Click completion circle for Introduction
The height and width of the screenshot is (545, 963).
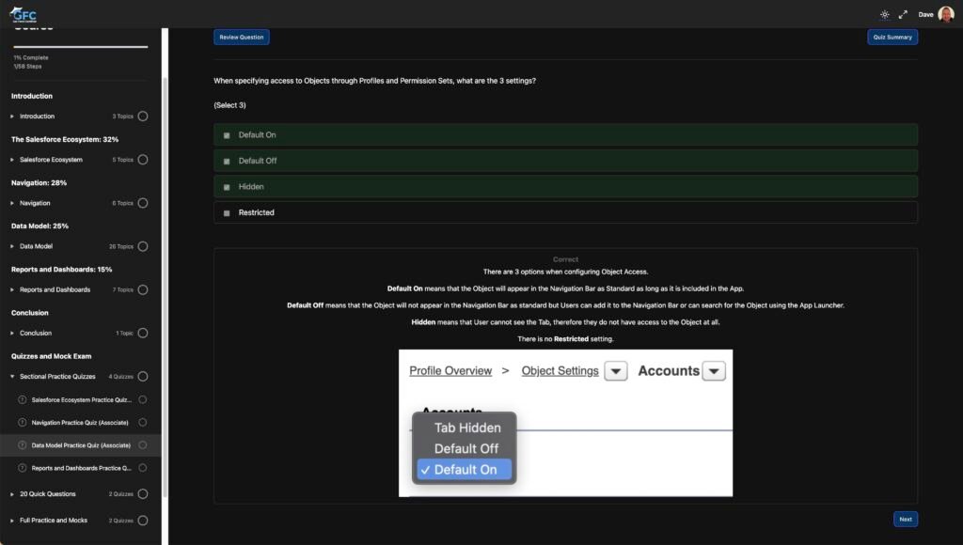coord(143,116)
